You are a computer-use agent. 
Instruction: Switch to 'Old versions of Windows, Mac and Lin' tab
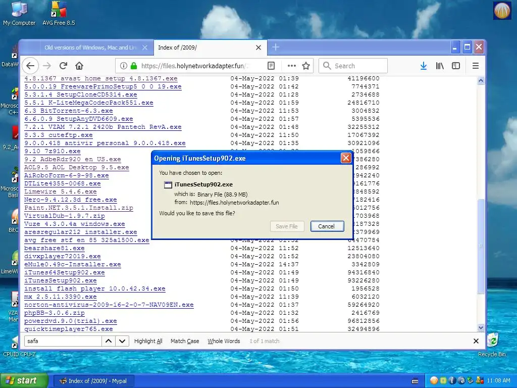(91, 47)
